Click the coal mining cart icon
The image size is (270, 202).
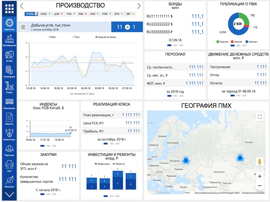[x=23, y=27]
